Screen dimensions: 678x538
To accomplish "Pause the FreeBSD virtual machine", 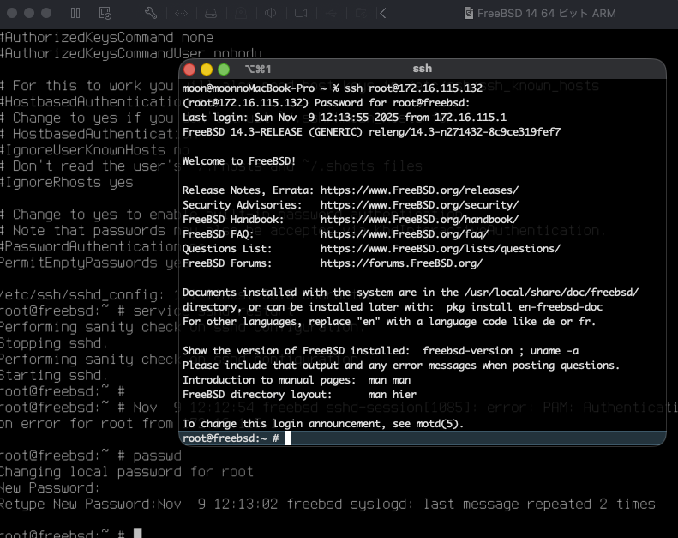I will coord(75,14).
